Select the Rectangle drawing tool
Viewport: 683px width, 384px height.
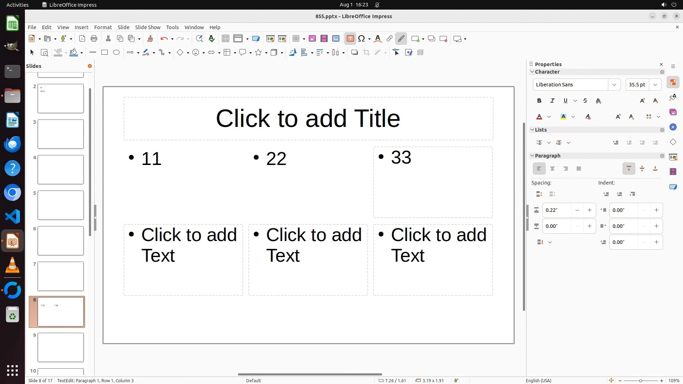(105, 53)
